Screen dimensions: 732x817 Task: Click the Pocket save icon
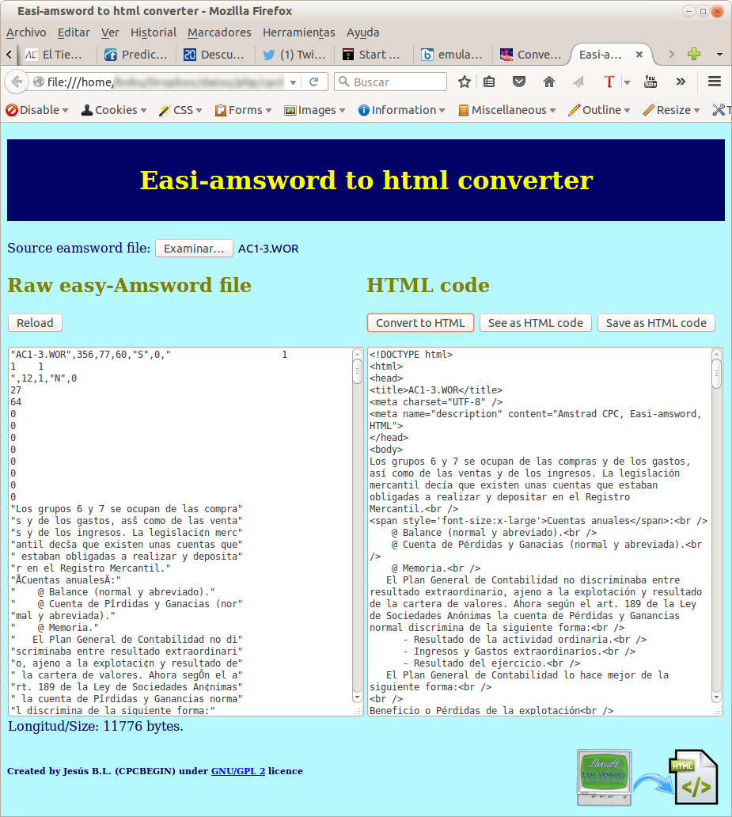click(519, 82)
